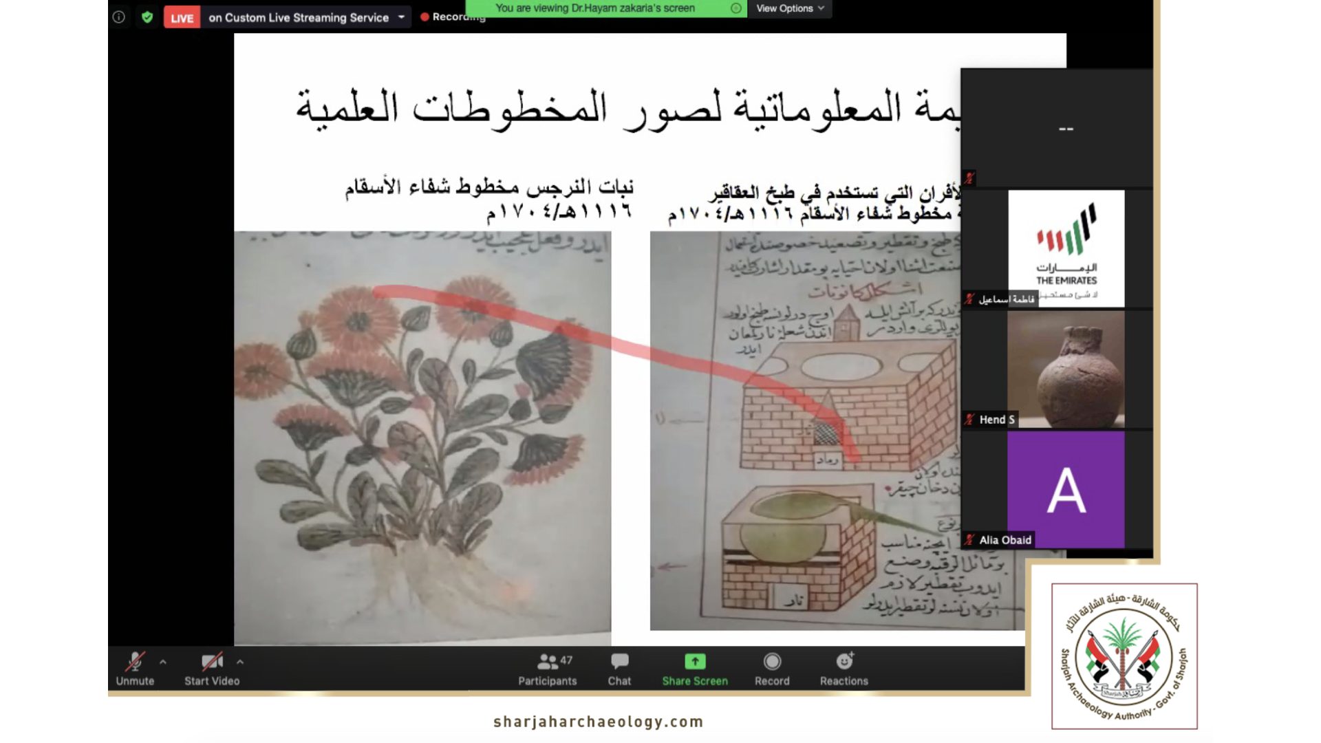Image resolution: width=1321 pixels, height=743 pixels.
Task: Open the Chat panel
Action: 619,669
